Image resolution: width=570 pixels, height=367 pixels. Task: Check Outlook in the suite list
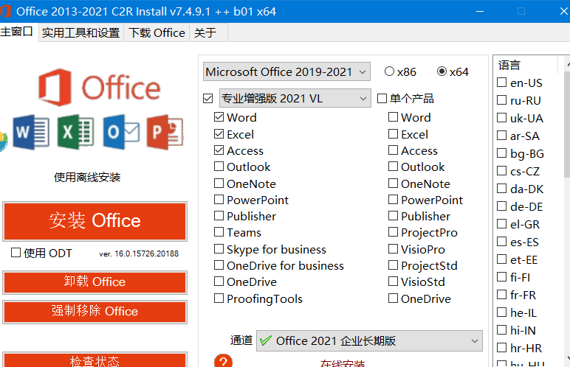point(219,167)
